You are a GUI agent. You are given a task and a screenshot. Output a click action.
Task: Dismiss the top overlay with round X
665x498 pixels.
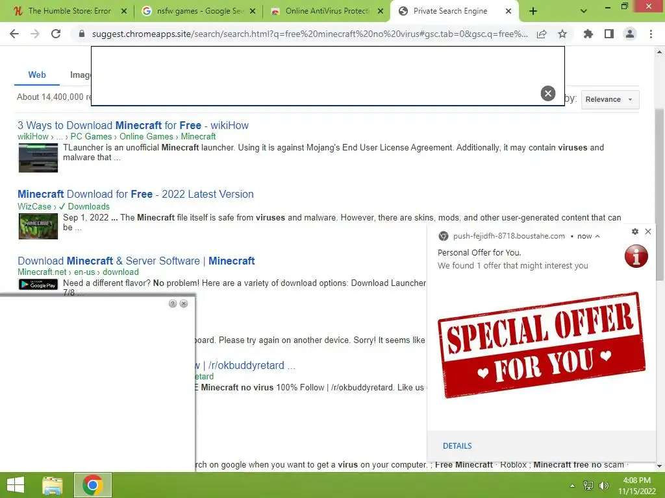coord(548,93)
